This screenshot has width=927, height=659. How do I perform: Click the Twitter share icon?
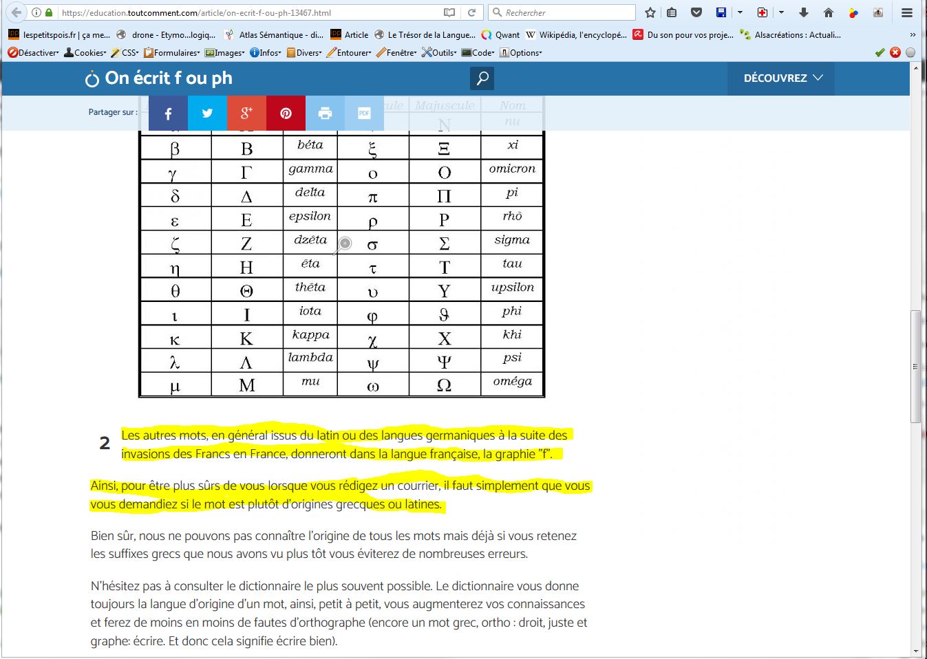pyautogui.click(x=207, y=114)
